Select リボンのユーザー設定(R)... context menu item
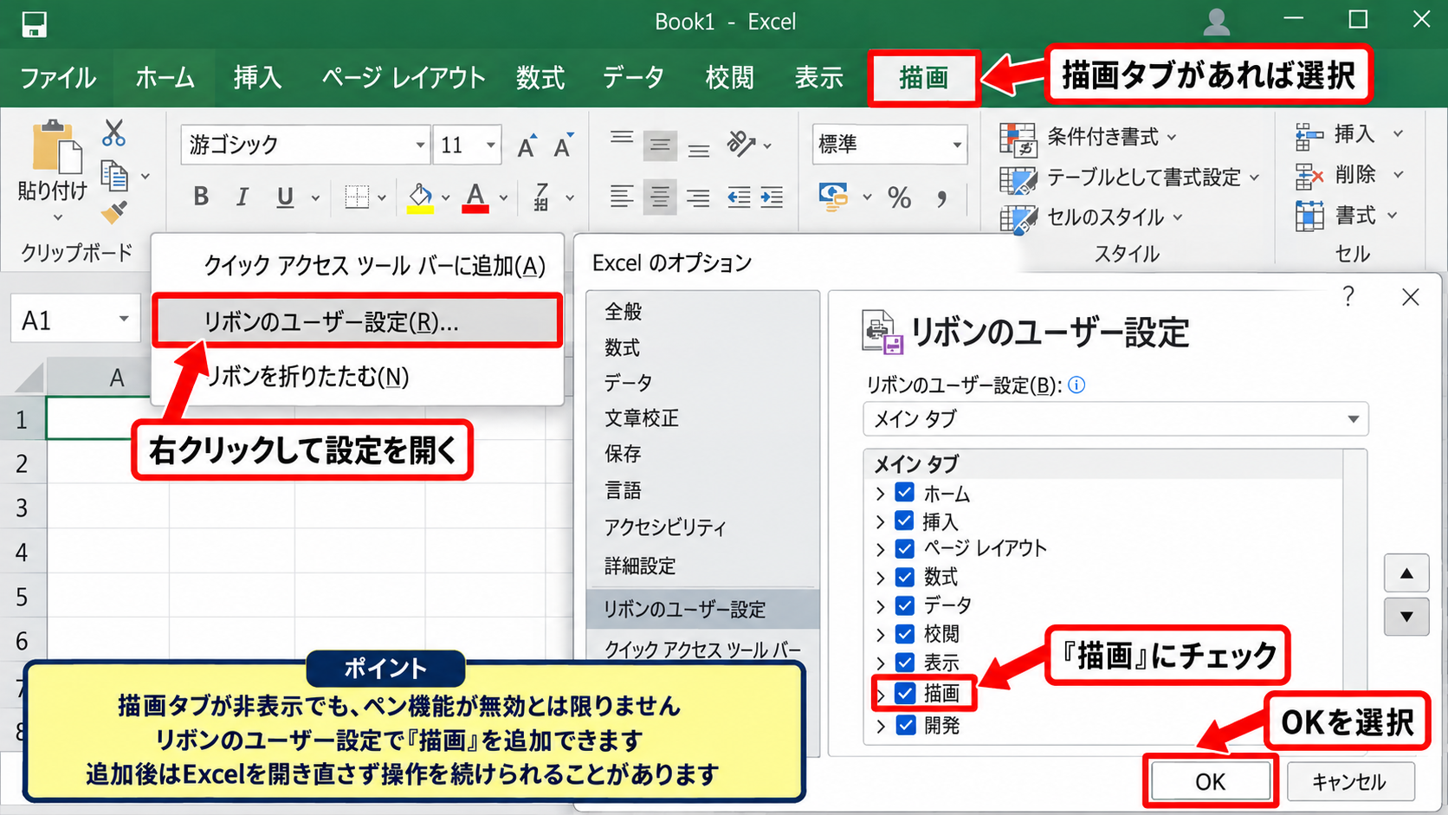1448x815 pixels. pyautogui.click(x=358, y=321)
